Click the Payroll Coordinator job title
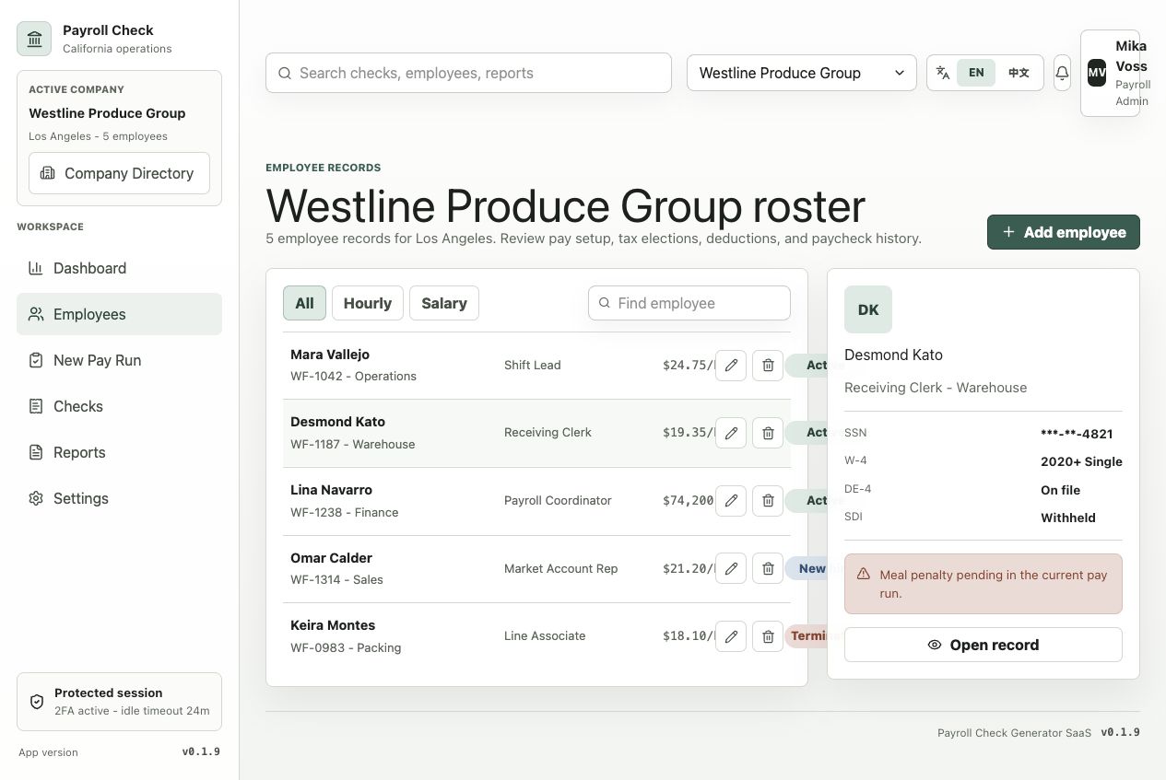 click(x=558, y=501)
